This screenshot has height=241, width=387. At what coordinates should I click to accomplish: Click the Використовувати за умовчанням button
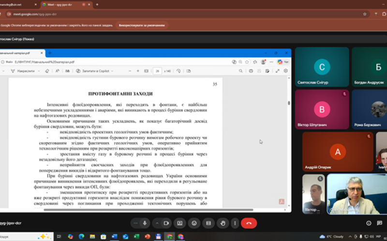(141, 25)
